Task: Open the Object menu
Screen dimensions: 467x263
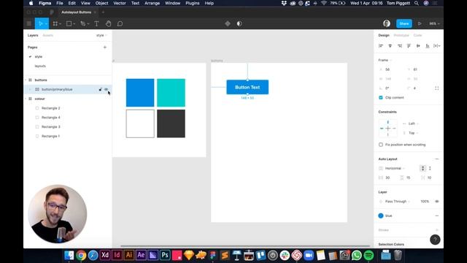Action: pyautogui.click(x=101, y=3)
